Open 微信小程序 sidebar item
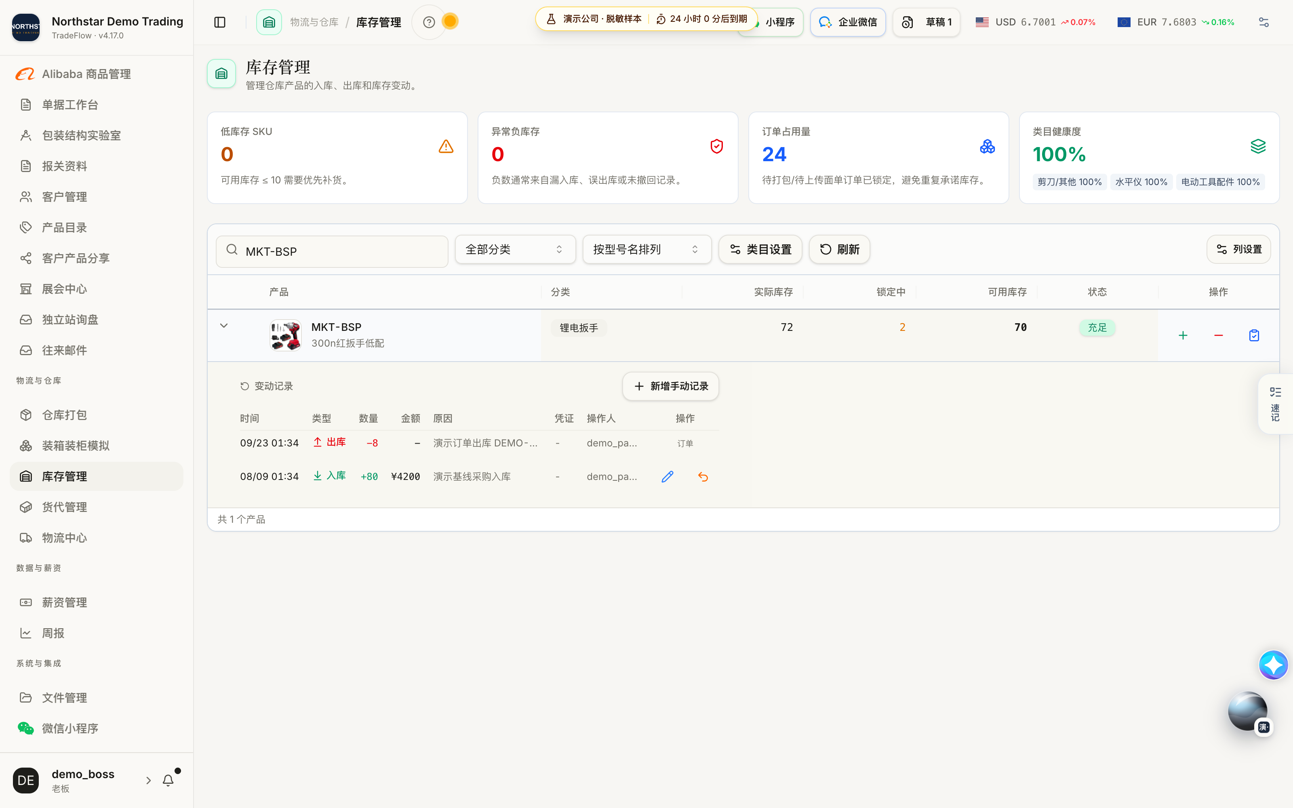Viewport: 1293px width, 808px height. tap(96, 728)
